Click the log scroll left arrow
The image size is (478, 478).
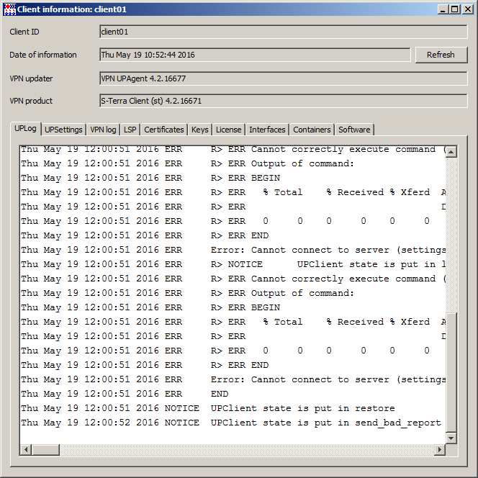pos(26,450)
